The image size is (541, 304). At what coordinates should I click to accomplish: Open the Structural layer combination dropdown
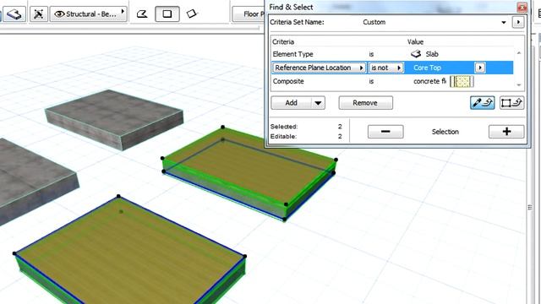coord(89,14)
